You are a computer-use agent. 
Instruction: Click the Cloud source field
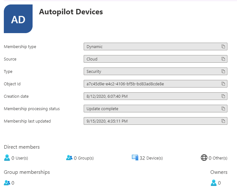(x=155, y=59)
